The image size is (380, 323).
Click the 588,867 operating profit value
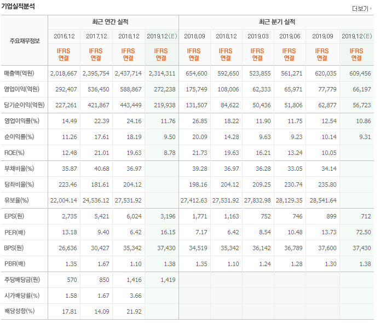click(131, 89)
